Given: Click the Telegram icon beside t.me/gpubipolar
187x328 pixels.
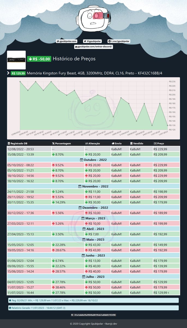Looking at the screenshot, I should (109, 41).
